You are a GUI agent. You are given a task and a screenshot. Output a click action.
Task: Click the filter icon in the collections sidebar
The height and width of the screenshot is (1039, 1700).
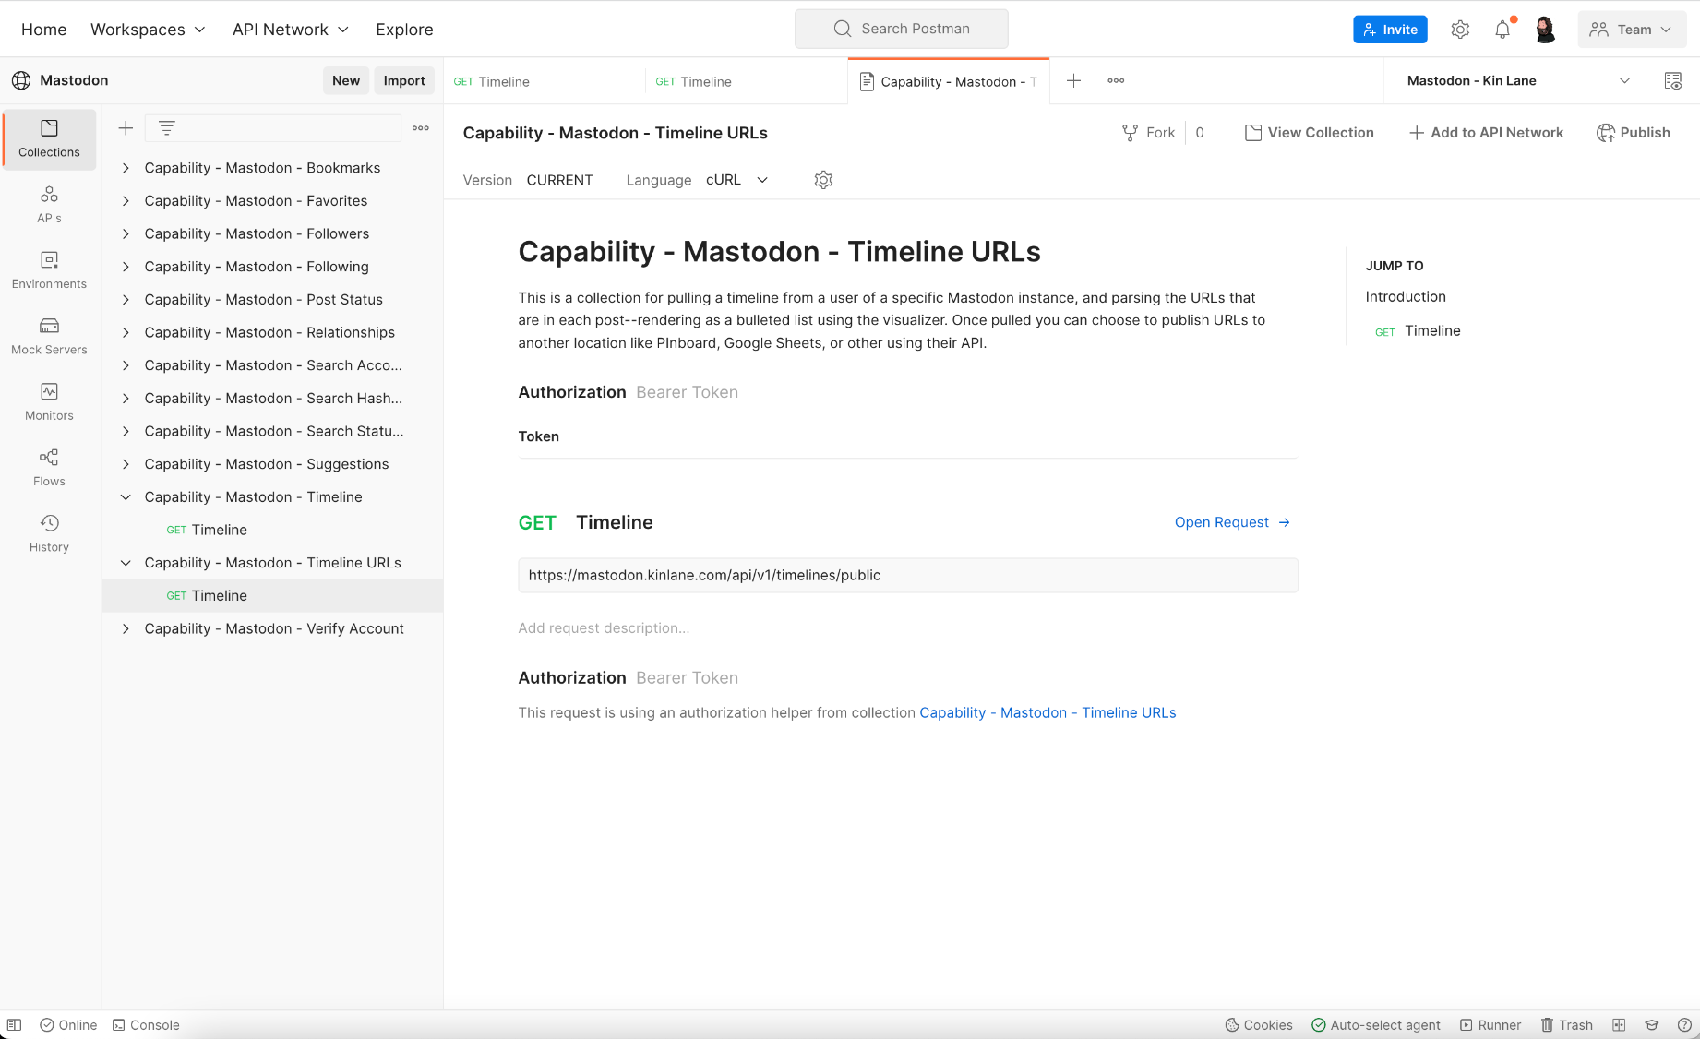click(x=167, y=128)
